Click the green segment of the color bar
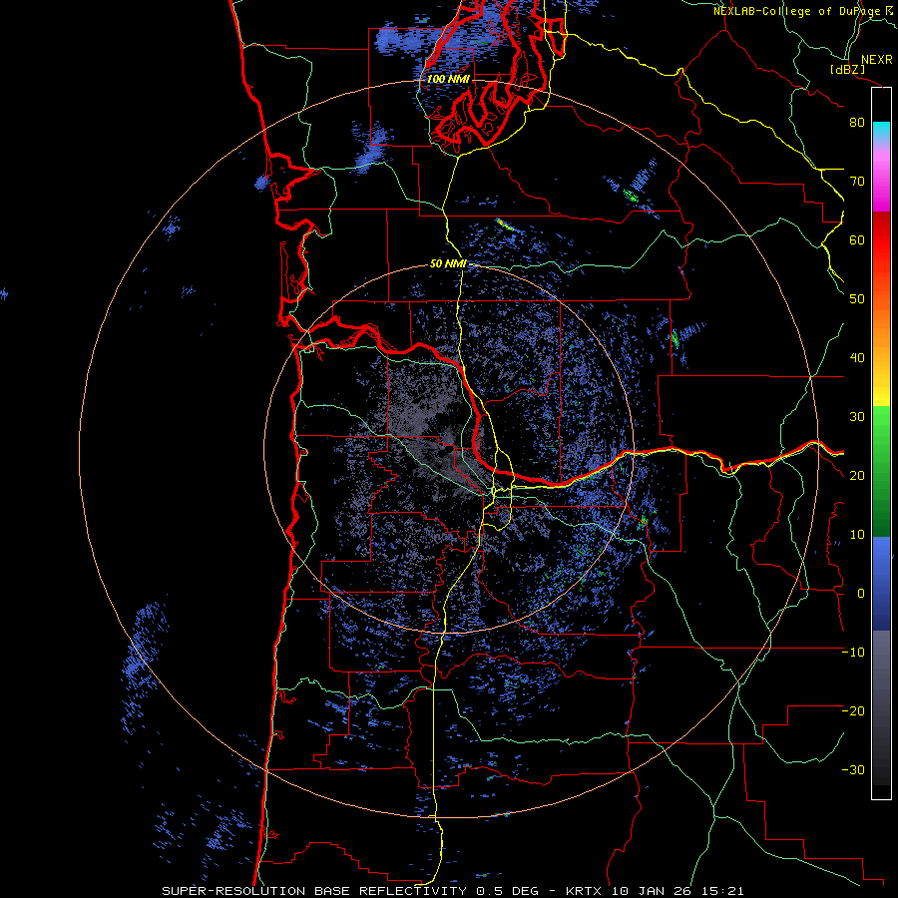 [881, 471]
